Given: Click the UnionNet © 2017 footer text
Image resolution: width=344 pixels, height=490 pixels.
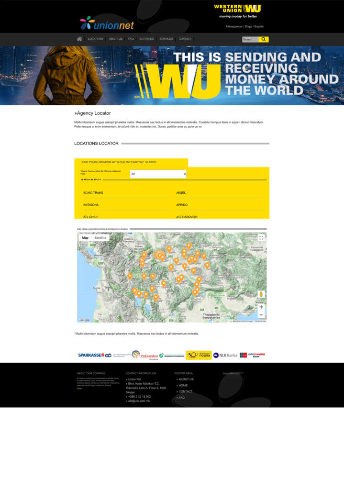Looking at the screenshot, I should (233, 373).
